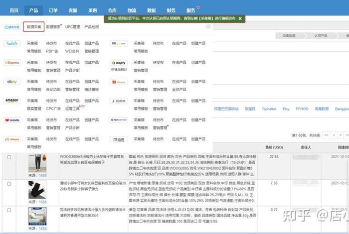Click the 采集数据 step indicator
The width and height of the screenshot is (349, 234).
point(289,35)
